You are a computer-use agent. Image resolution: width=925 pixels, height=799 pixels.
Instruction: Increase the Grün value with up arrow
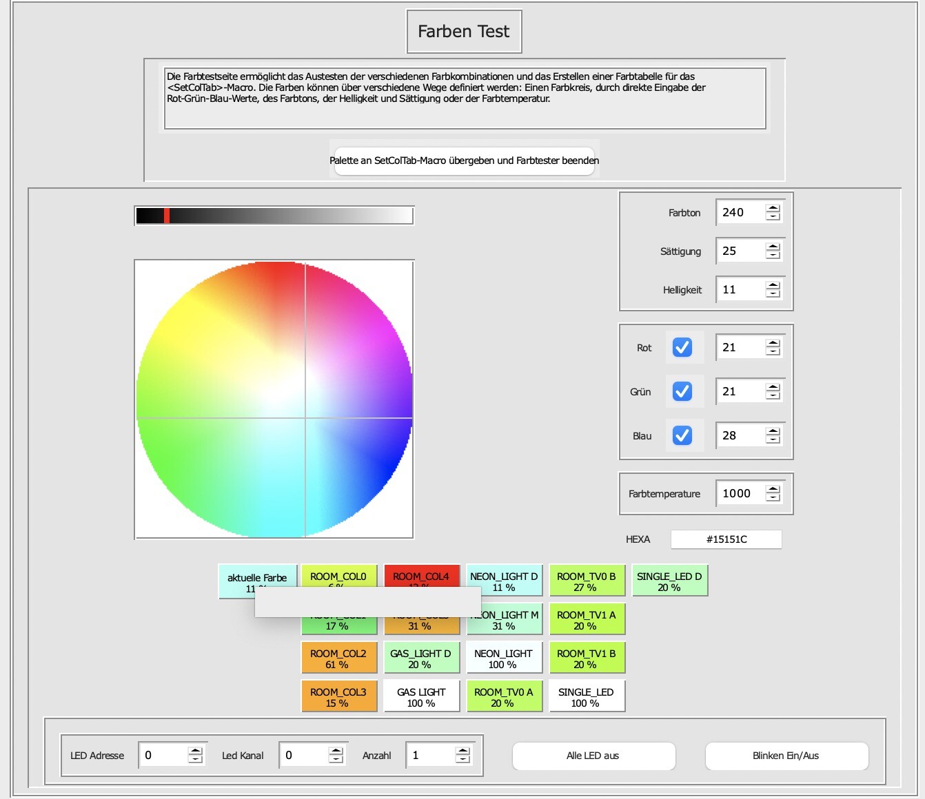click(773, 387)
